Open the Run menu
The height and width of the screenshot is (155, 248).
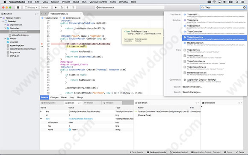tap(84, 2)
